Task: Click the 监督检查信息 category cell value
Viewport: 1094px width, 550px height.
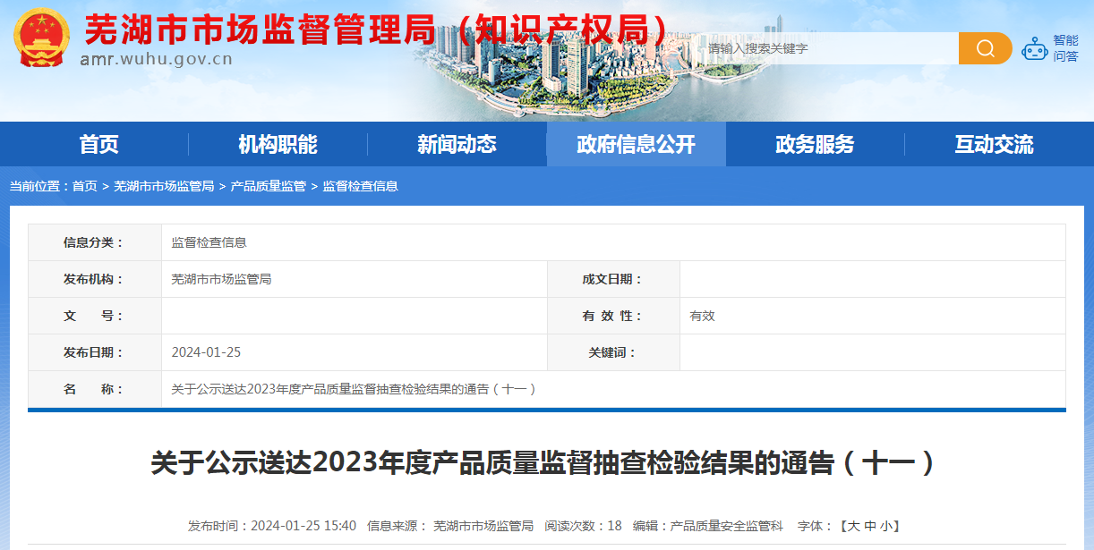Action: 209,242
